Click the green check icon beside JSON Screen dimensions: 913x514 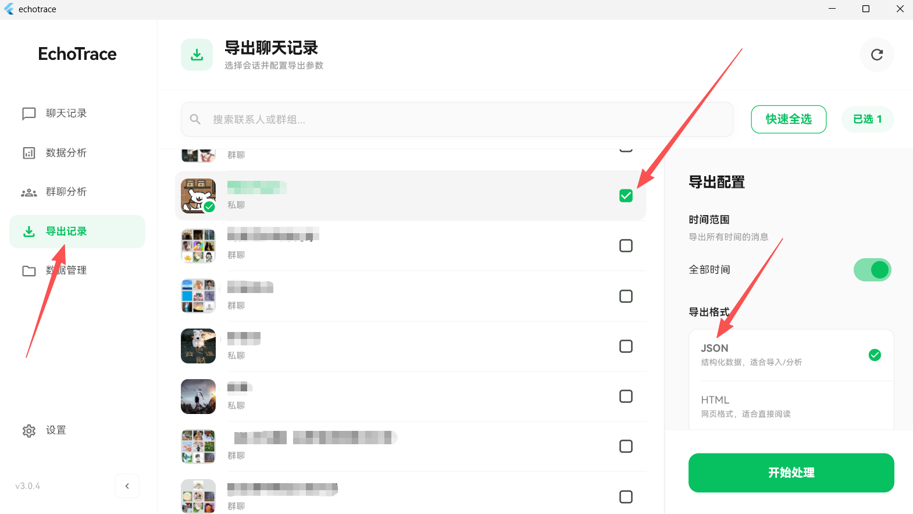pyautogui.click(x=875, y=355)
